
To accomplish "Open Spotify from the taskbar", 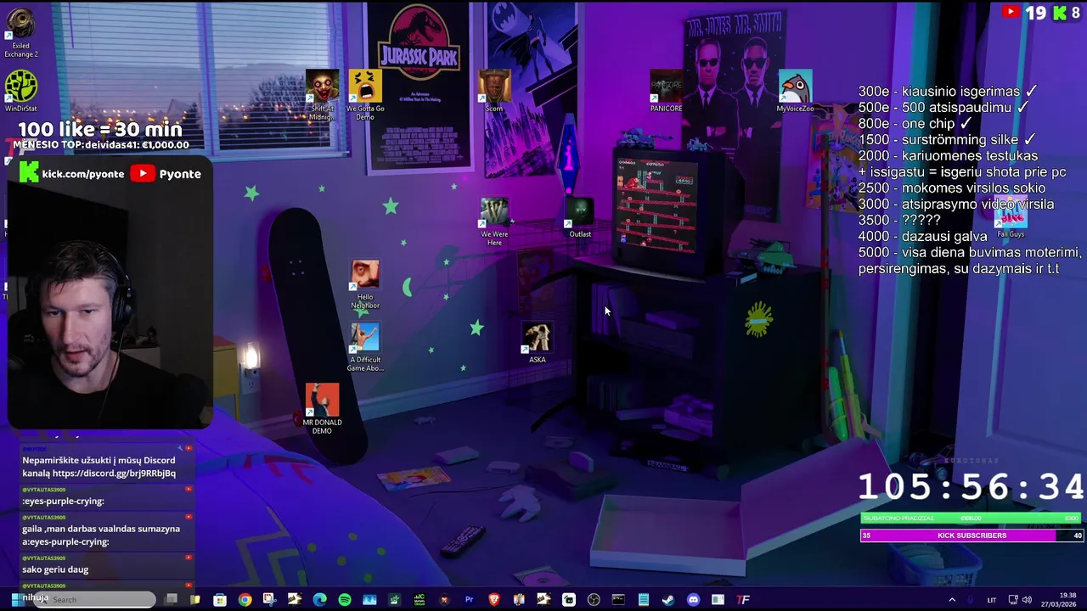I will 345,600.
